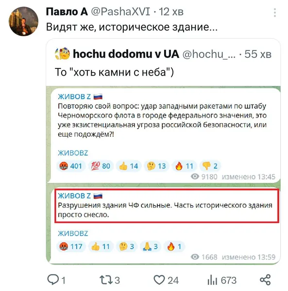Click the thinking face 13 reaction

(x=156, y=166)
